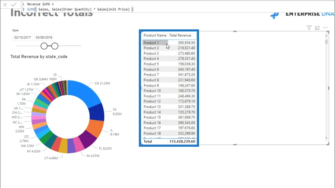The width and height of the screenshot is (335, 188).
Task: Click the total value 113,428,239.60
Action: coord(182,141)
